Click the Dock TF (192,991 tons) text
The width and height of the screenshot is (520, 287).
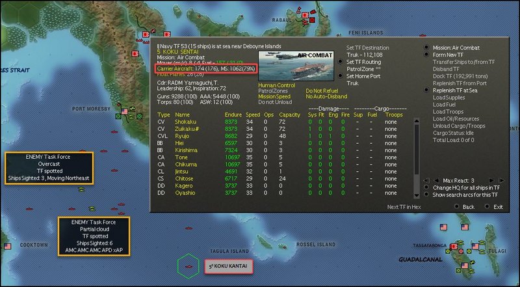(x=460, y=76)
